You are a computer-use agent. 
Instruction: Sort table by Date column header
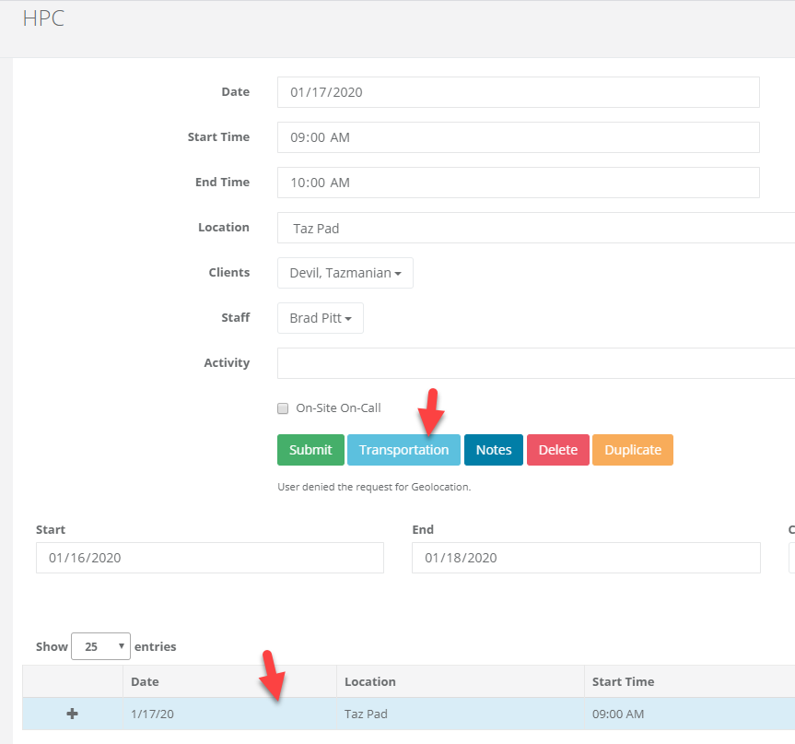(x=145, y=682)
